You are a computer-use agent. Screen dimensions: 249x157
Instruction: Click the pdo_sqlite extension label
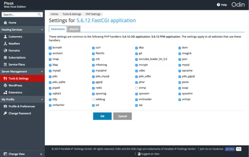click(59, 82)
